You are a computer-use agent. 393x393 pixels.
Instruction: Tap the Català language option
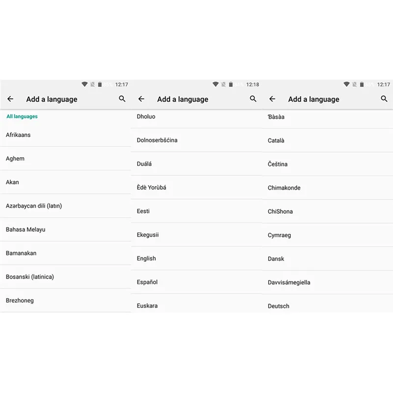328,140
